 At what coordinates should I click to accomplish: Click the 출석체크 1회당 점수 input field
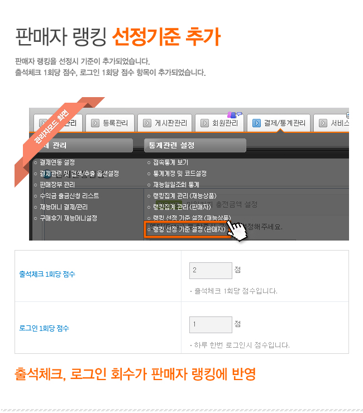[x=211, y=271]
